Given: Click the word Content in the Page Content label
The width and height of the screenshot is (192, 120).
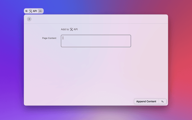Looking at the screenshot, I should [x=52, y=38].
